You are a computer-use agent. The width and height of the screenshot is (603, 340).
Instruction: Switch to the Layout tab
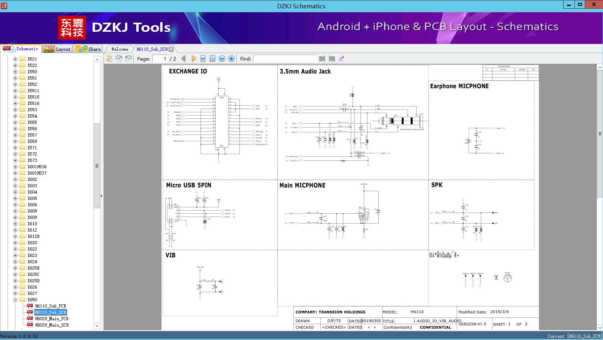(x=57, y=49)
